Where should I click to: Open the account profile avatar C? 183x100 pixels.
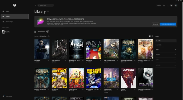click(x=176, y=5)
